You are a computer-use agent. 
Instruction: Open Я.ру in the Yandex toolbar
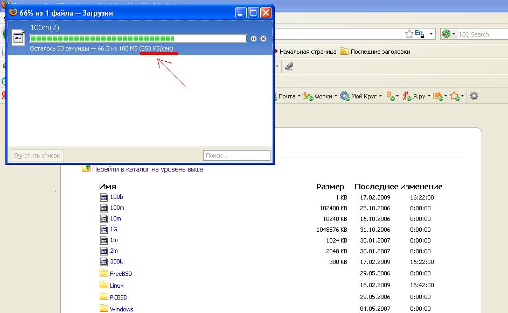click(419, 96)
